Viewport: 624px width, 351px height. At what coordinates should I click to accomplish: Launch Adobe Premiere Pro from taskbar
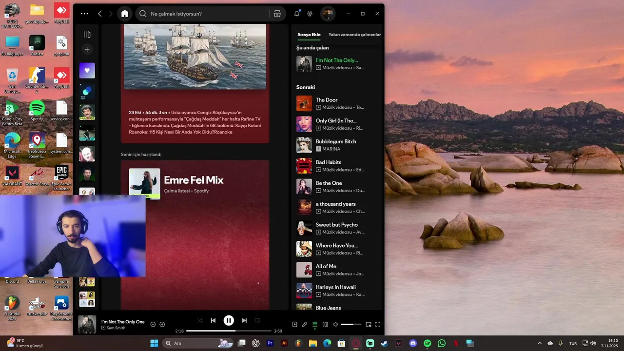270,343
